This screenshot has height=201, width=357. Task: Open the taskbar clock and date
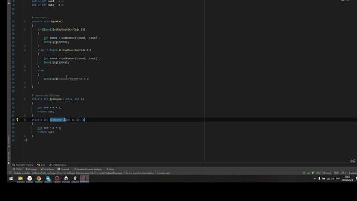pos(348,179)
